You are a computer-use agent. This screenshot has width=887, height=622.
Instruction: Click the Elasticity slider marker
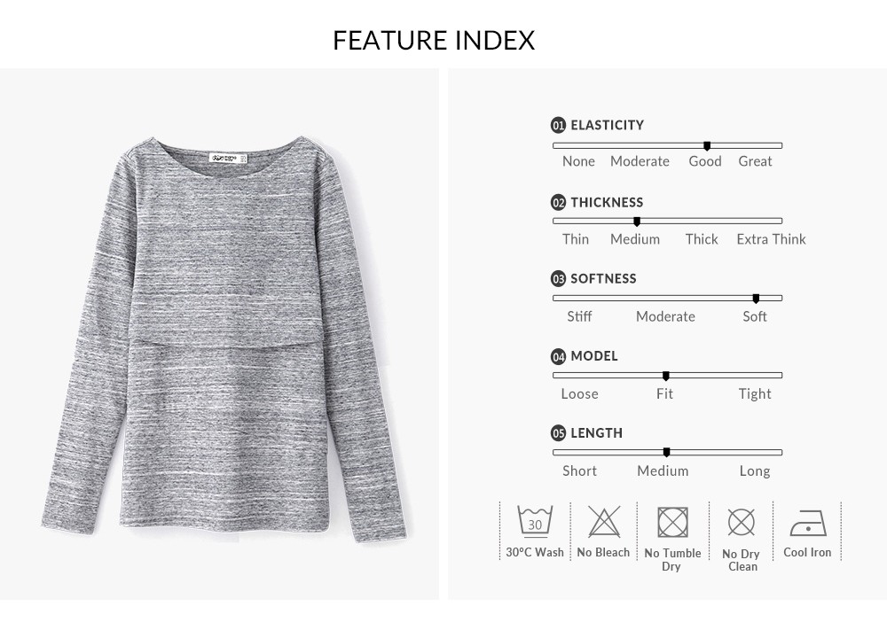click(x=707, y=146)
